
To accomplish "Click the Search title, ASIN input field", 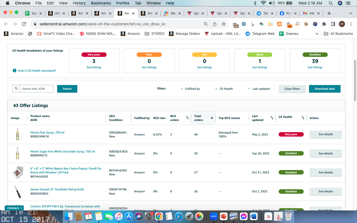I will point(37,89).
